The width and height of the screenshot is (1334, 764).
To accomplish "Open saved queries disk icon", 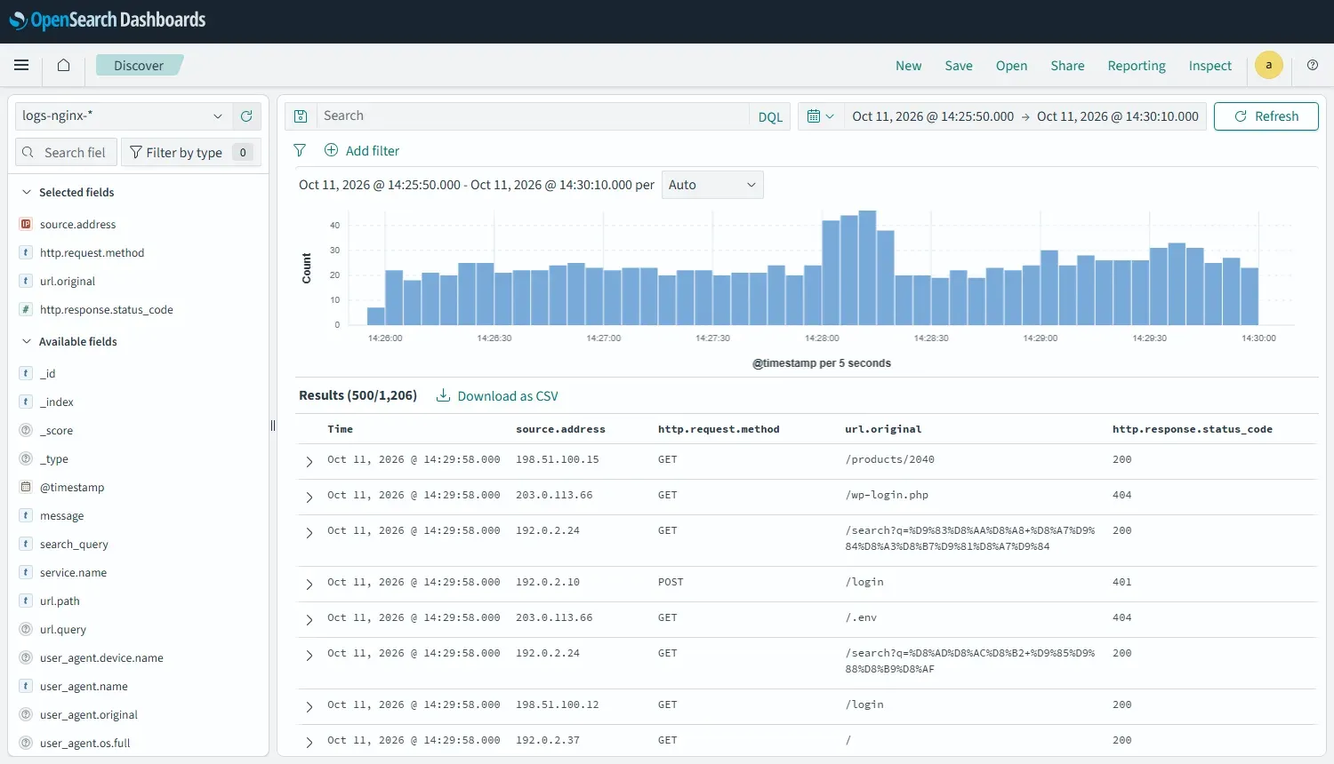I will pos(301,115).
